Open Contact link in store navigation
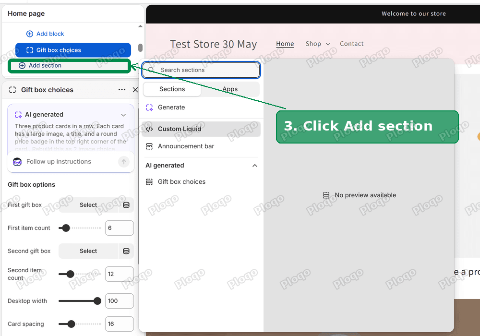Screen dimensions: 480x336 (x=352, y=44)
